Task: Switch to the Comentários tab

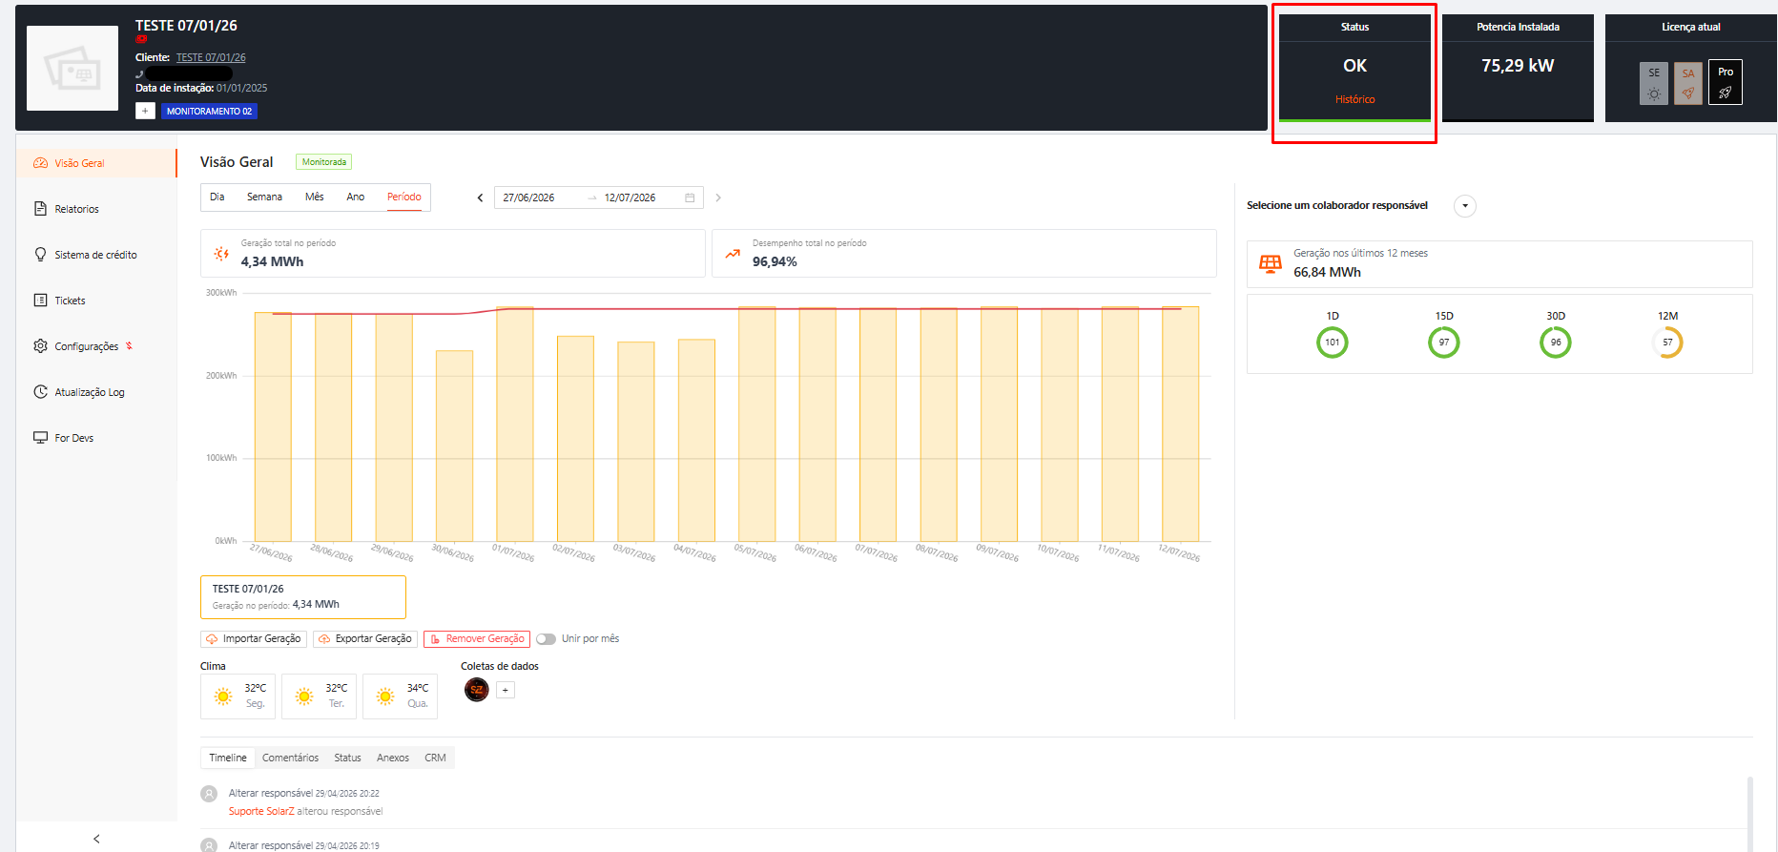Action: pos(290,758)
